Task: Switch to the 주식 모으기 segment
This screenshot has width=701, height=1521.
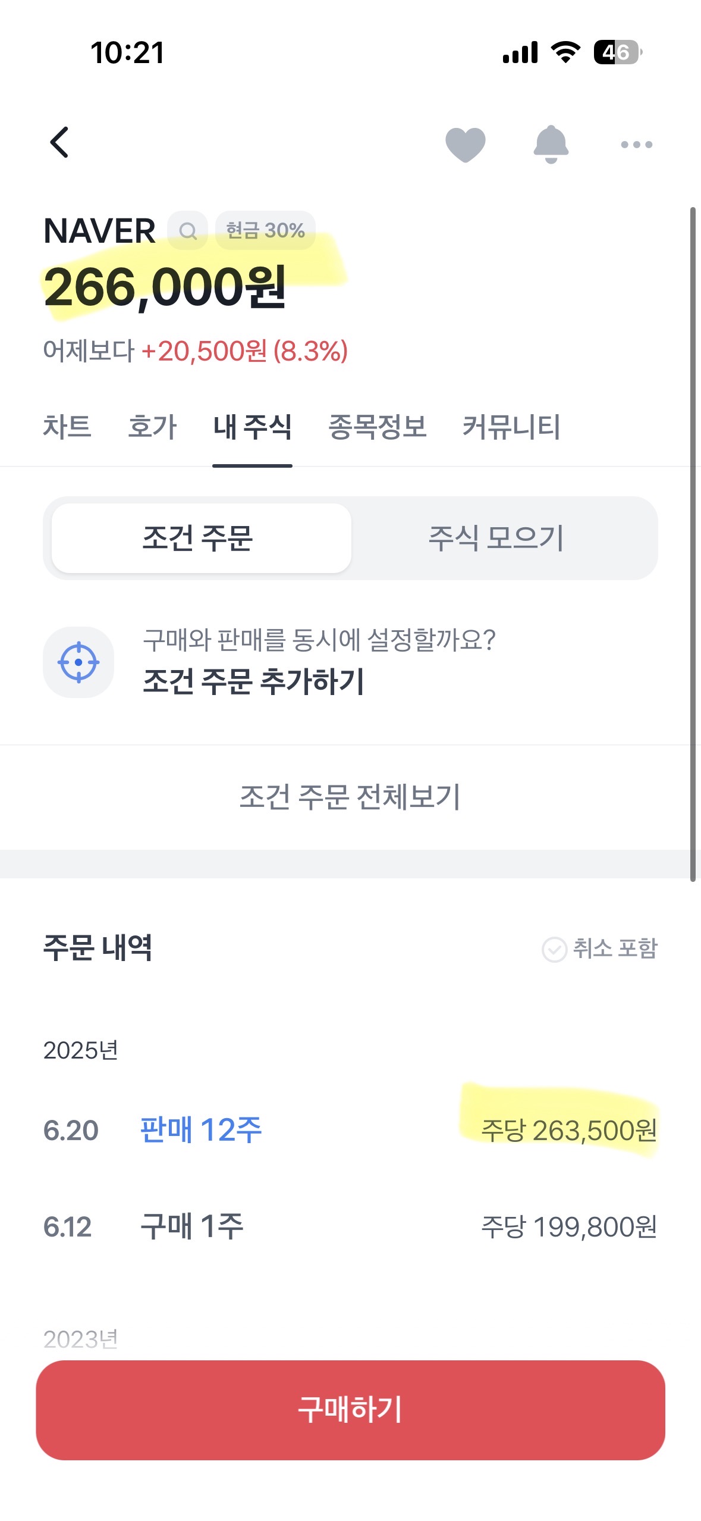Action: pos(496,538)
